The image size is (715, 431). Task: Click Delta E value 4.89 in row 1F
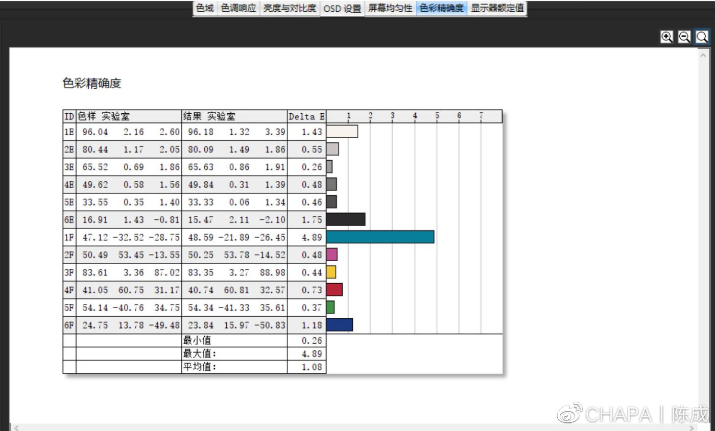tap(312, 238)
